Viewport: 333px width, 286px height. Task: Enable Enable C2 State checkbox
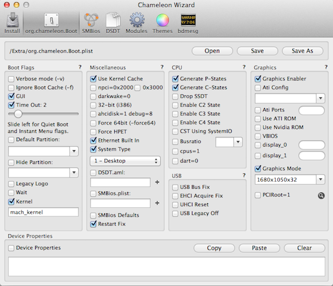175,105
